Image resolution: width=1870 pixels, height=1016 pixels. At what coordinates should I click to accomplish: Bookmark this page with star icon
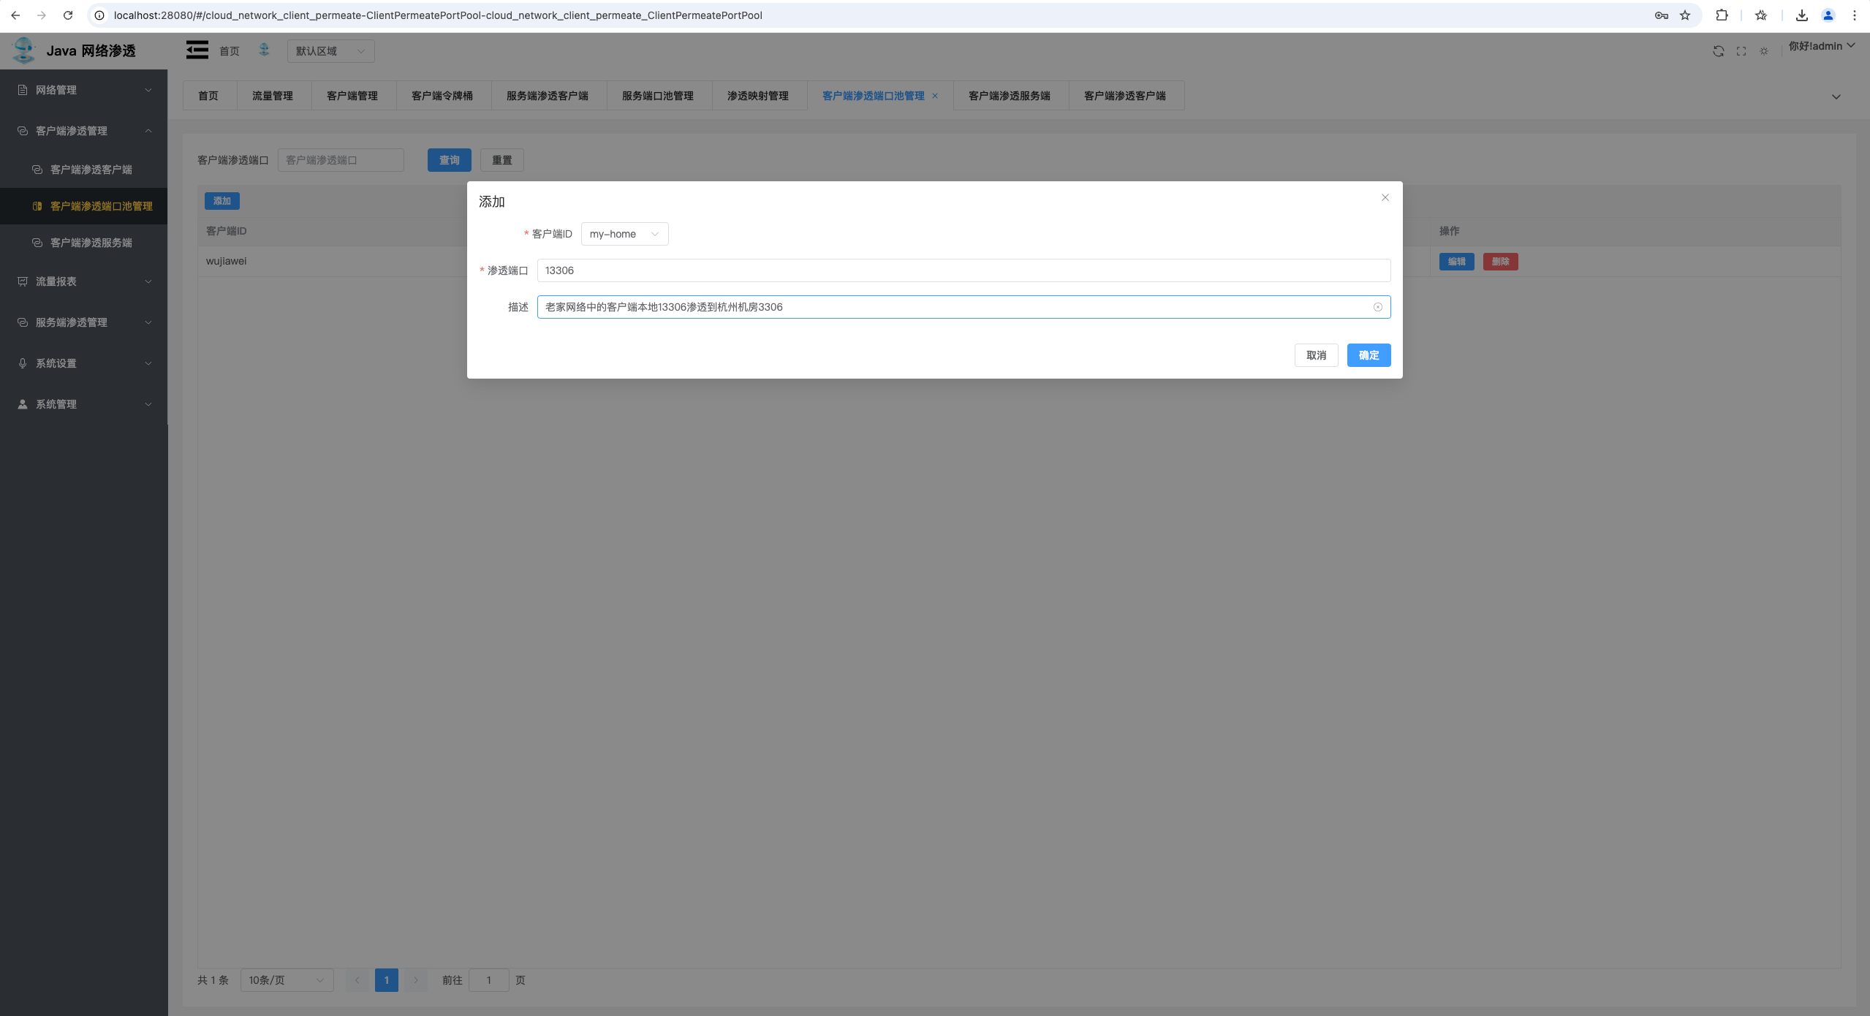[x=1685, y=15]
